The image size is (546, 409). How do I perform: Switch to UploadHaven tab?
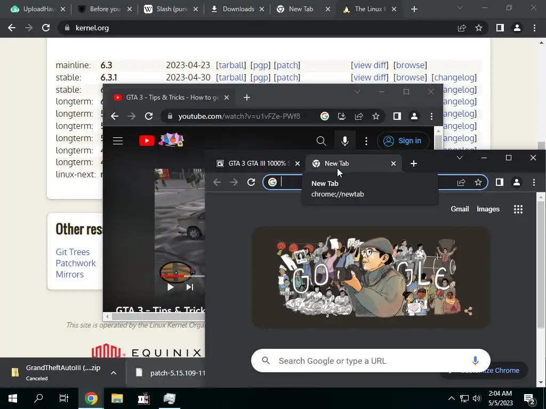(x=38, y=10)
